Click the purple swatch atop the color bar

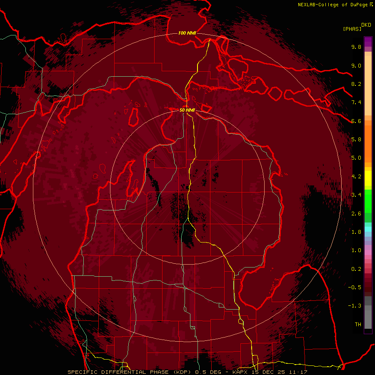point(368,42)
